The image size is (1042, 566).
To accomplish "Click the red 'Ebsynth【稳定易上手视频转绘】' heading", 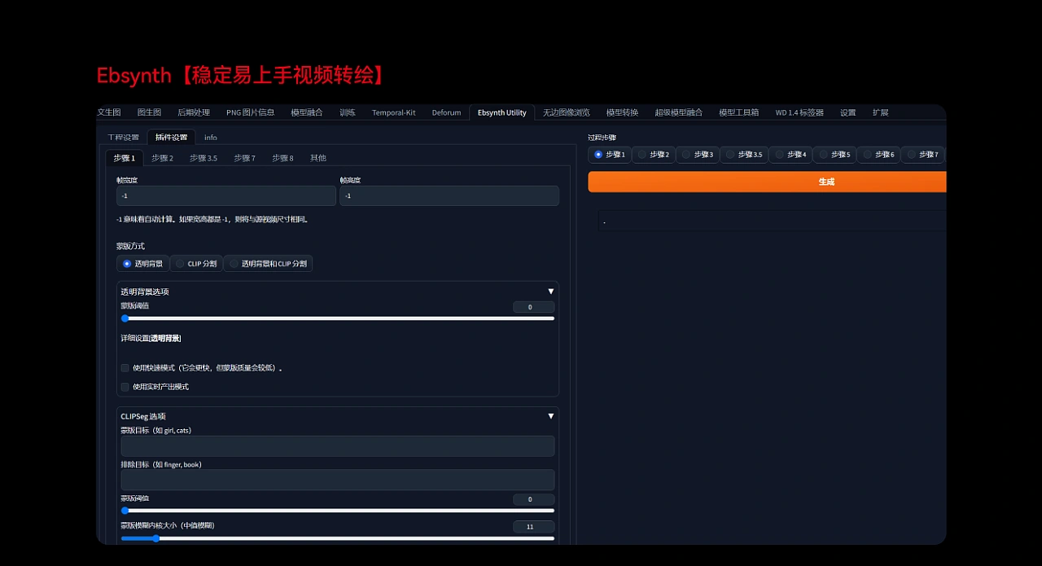I will tap(241, 76).
